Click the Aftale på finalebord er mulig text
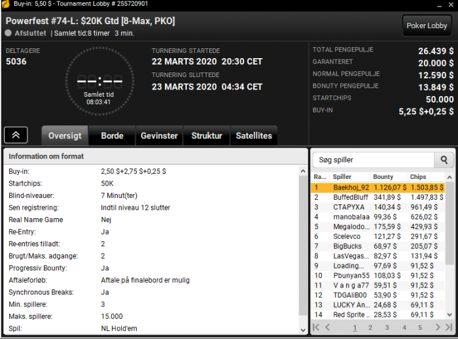 click(145, 280)
